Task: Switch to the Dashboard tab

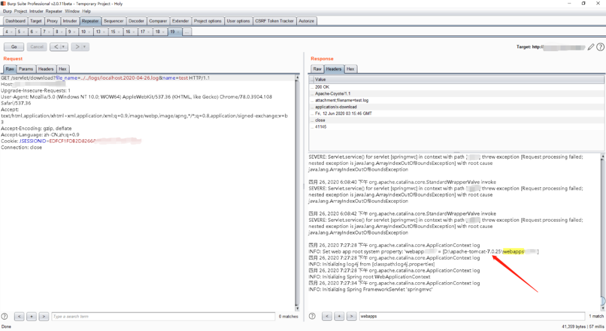Action: point(16,21)
